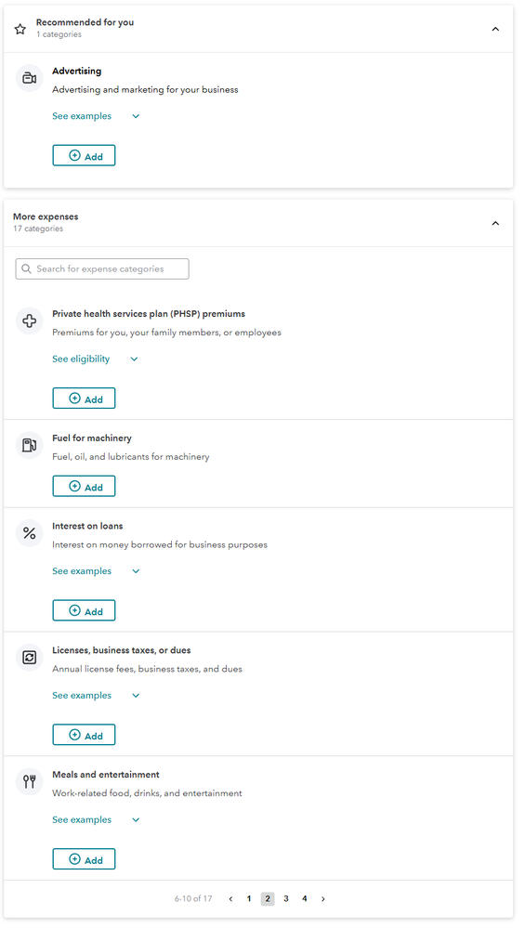Click the Advertising camera icon
The image size is (525, 928).
point(29,78)
